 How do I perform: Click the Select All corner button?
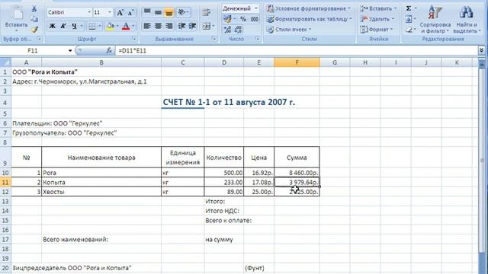(5, 62)
